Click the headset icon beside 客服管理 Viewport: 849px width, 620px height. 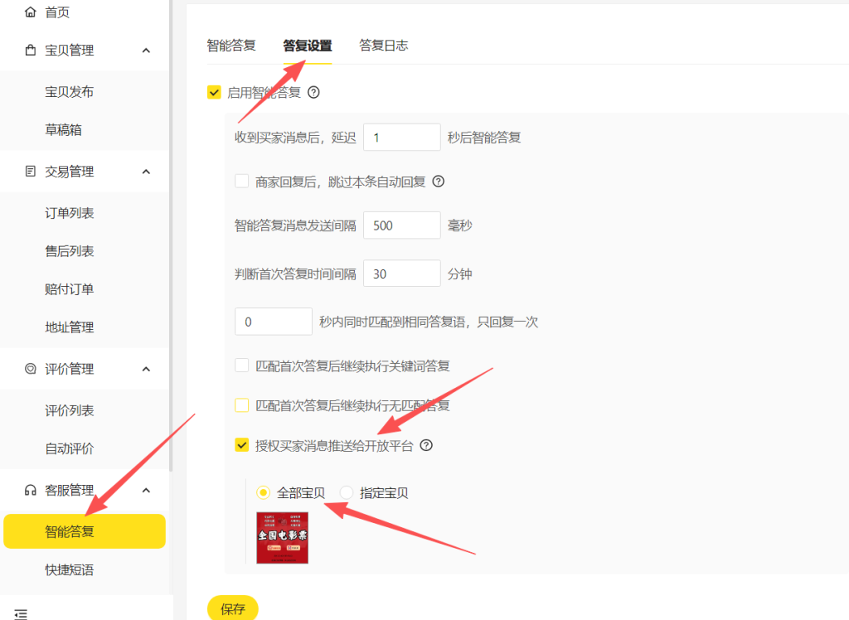point(31,490)
